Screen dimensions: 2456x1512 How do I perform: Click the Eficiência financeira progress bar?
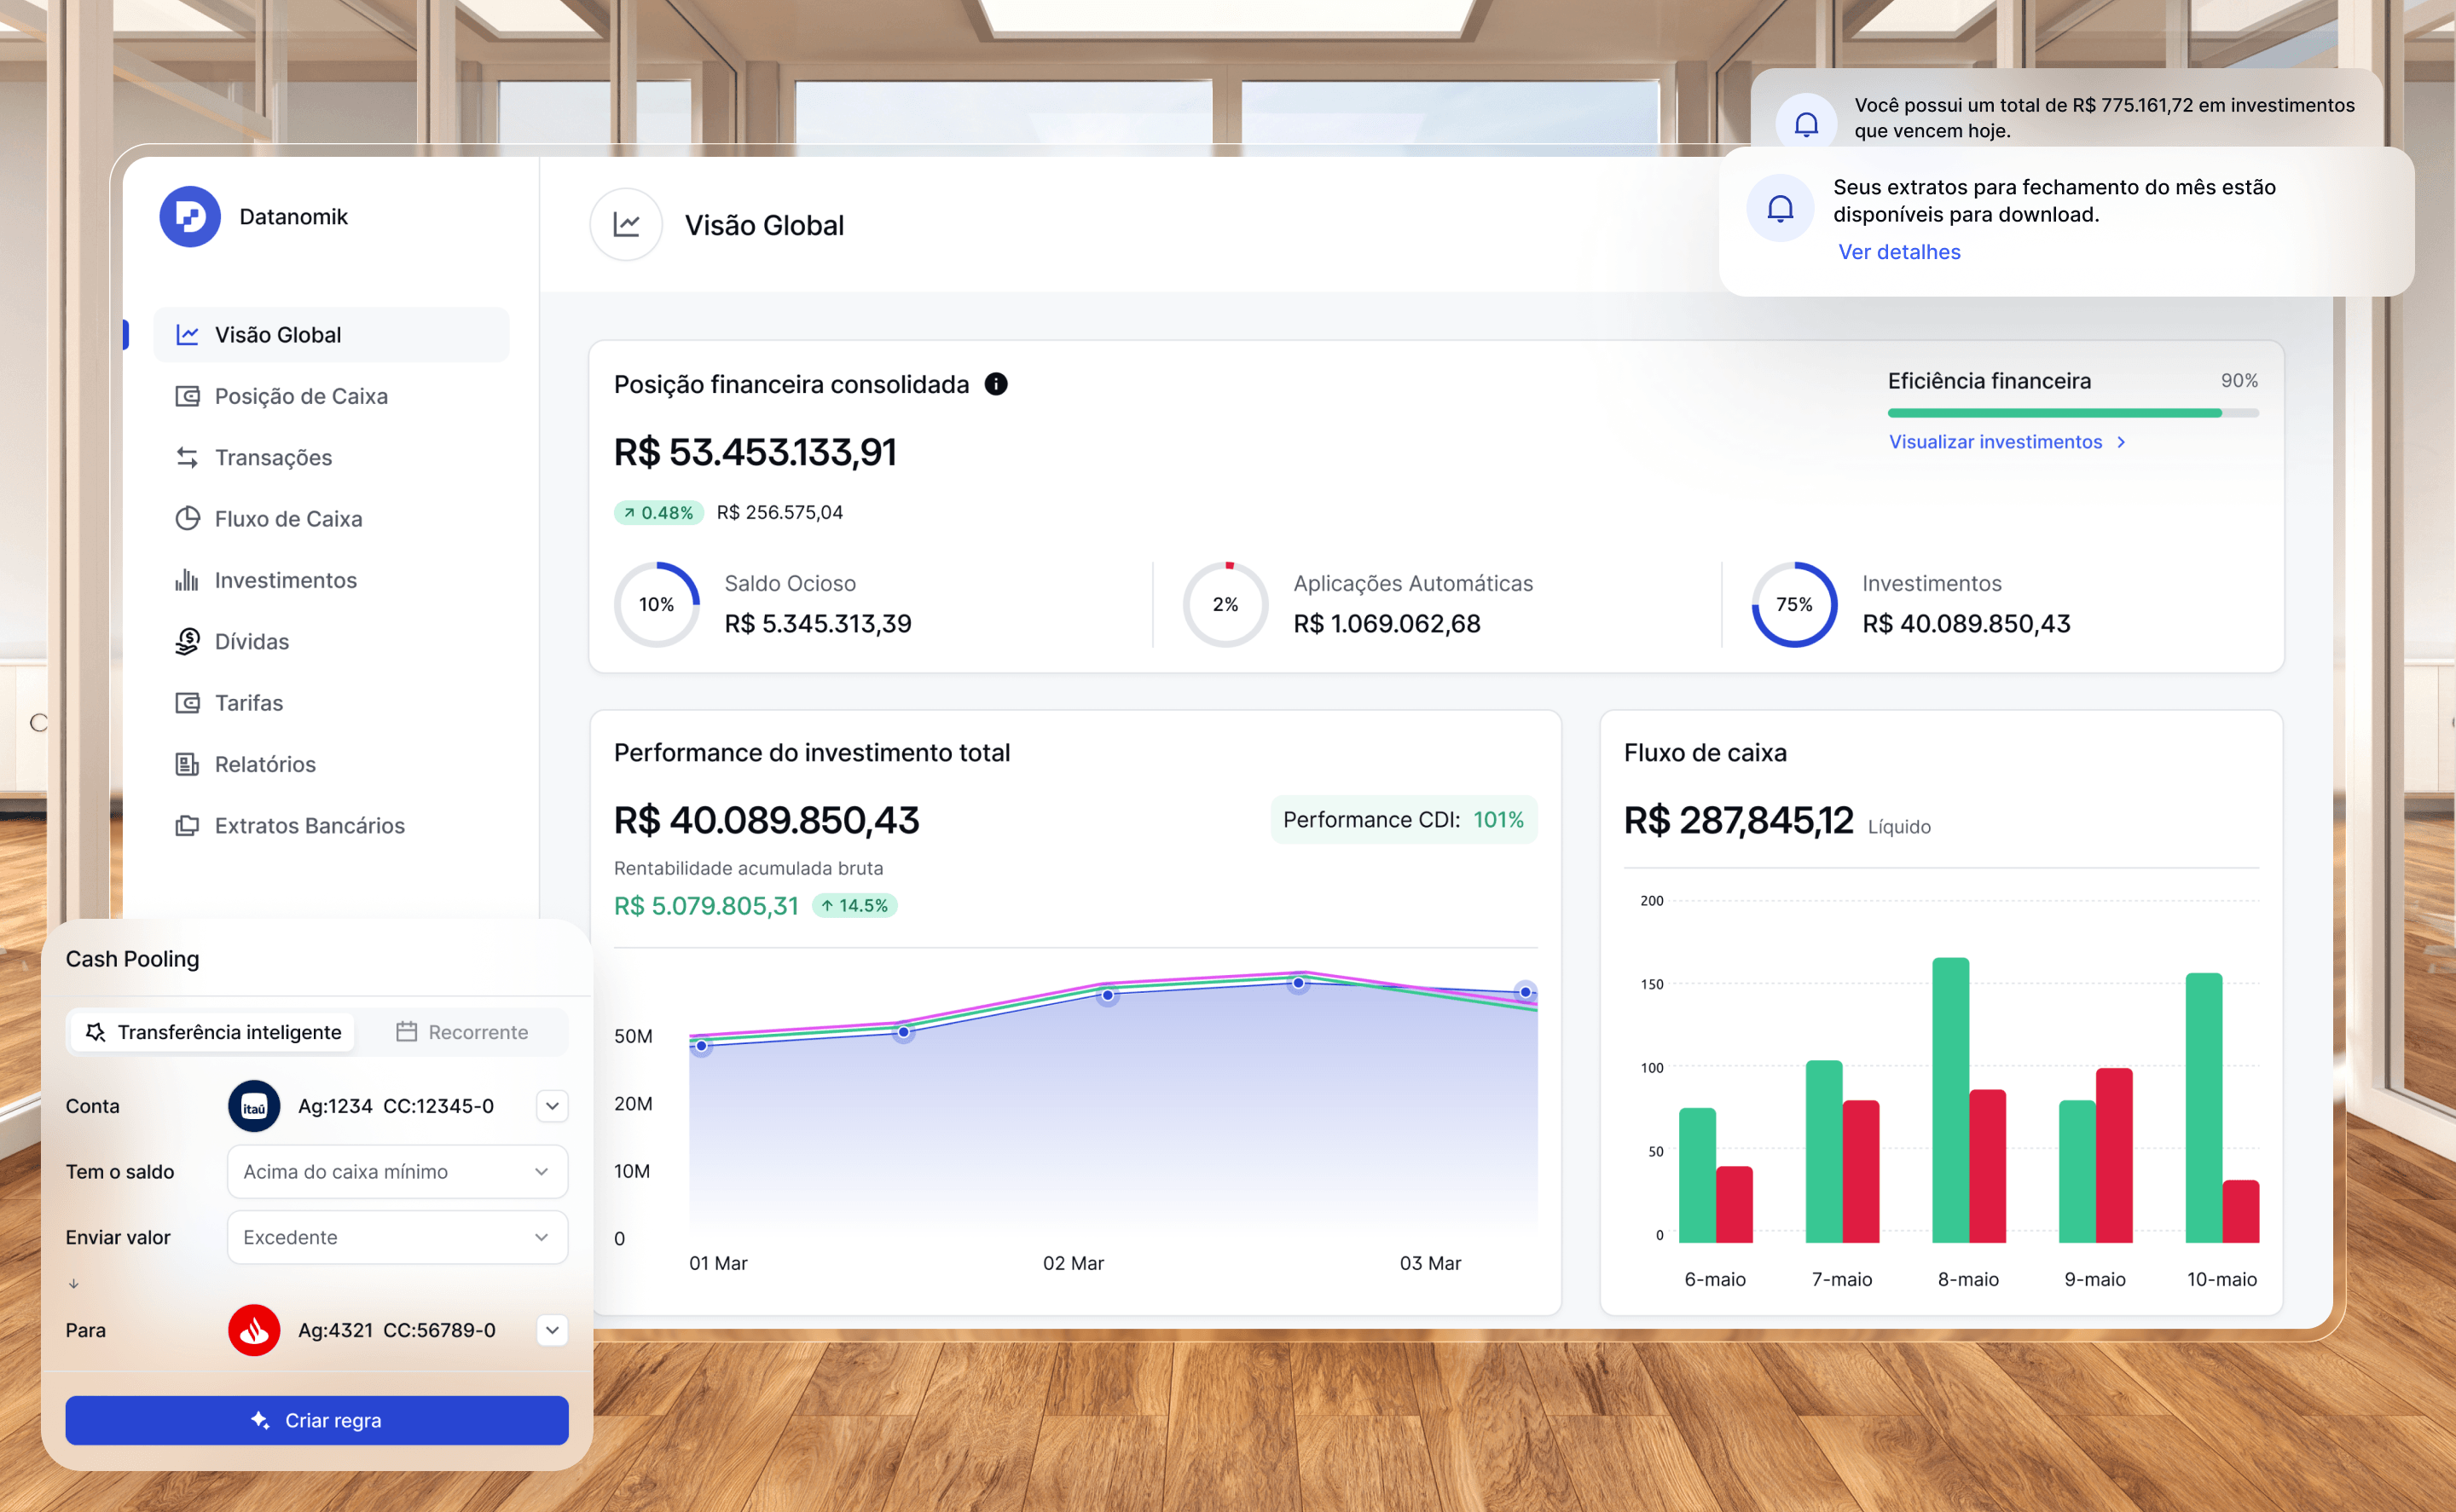point(2053,412)
